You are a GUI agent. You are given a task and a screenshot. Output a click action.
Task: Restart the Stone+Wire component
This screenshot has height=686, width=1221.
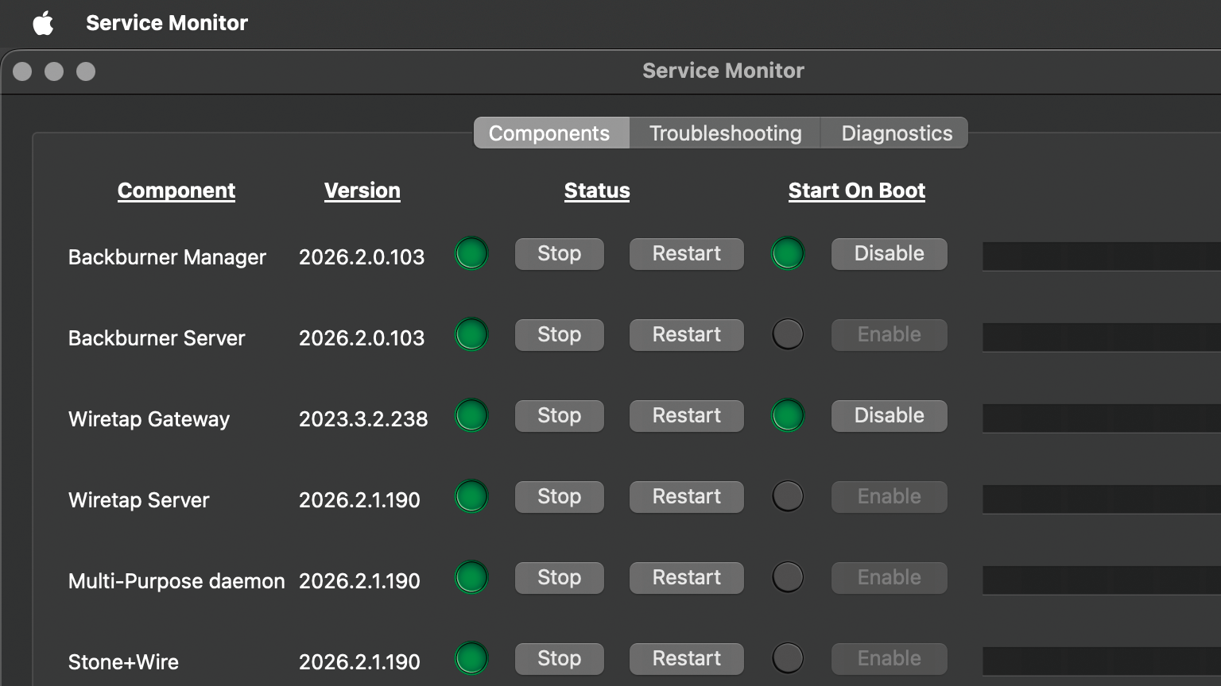point(686,659)
